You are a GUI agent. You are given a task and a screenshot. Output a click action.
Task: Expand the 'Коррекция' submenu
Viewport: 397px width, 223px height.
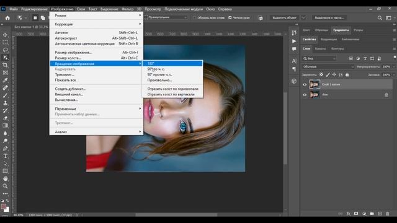[96, 24]
